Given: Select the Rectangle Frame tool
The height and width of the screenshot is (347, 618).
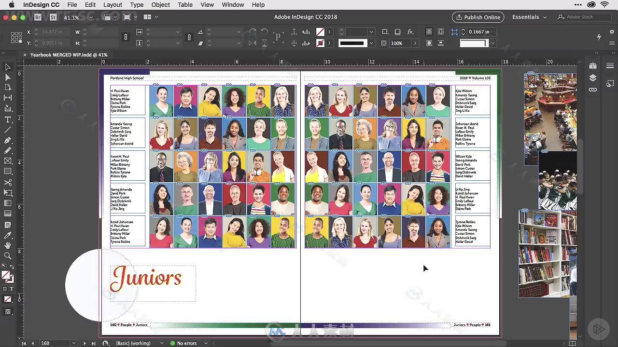Looking at the screenshot, I should point(7,161).
